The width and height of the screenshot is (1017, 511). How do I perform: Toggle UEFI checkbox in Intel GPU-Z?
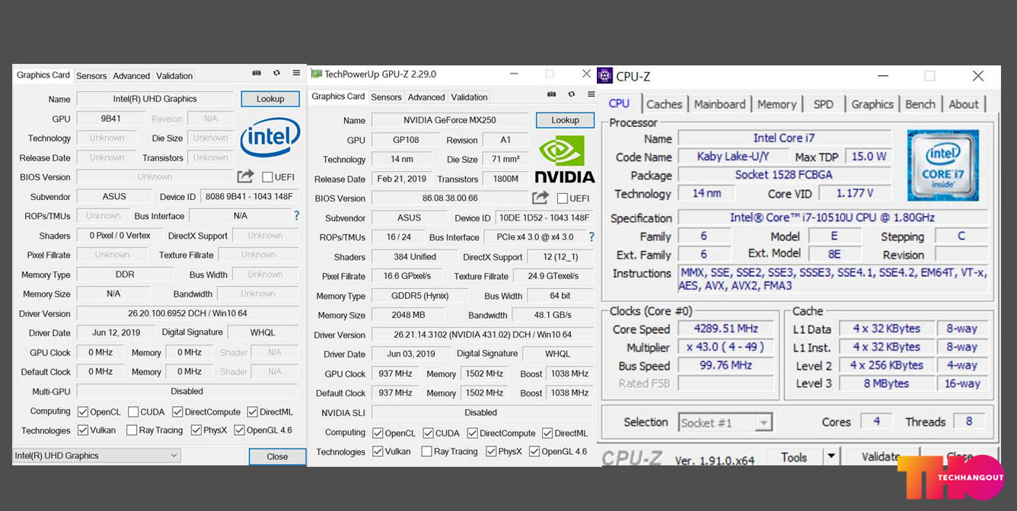point(267,177)
